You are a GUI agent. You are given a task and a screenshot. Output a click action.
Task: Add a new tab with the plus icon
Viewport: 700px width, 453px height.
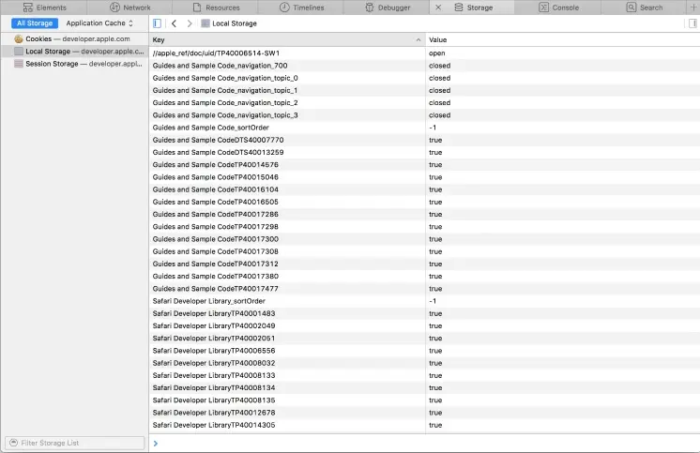tap(693, 8)
